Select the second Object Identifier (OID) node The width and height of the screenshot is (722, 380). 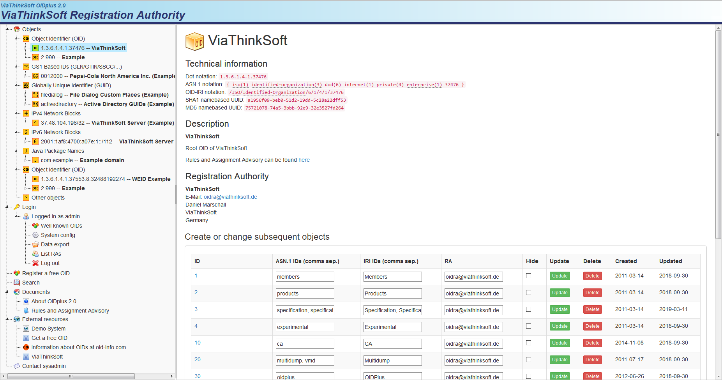pos(58,170)
